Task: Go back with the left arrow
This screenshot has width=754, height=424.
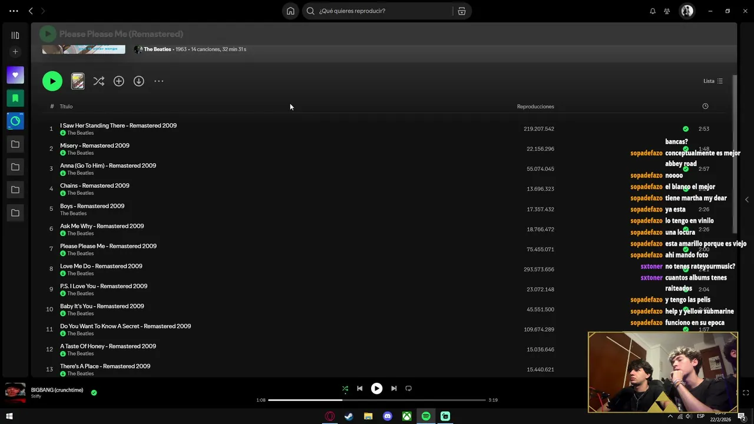Action: coord(31,11)
